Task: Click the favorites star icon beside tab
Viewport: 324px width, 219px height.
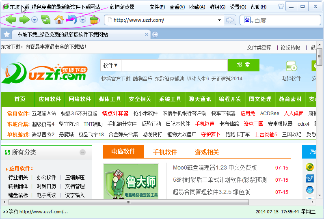Action: 6,35
